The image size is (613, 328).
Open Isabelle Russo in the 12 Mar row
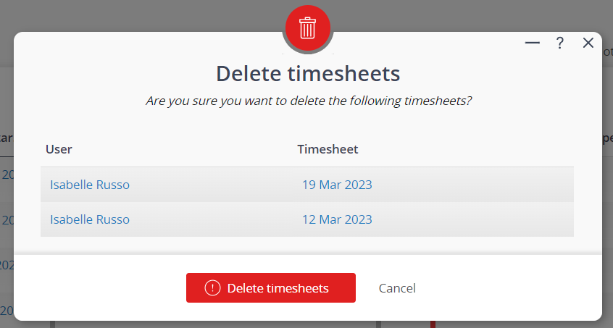pos(90,219)
